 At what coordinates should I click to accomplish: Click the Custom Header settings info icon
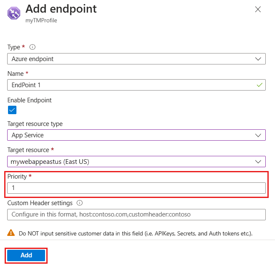80,203
